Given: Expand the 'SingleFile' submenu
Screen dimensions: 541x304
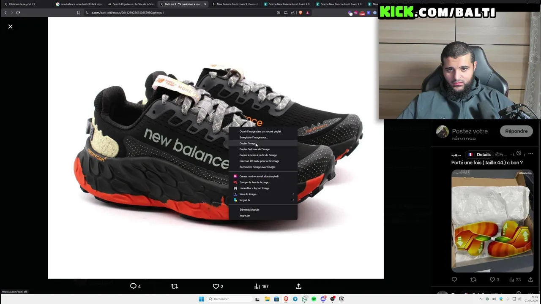Looking at the screenshot, I should coord(263,200).
